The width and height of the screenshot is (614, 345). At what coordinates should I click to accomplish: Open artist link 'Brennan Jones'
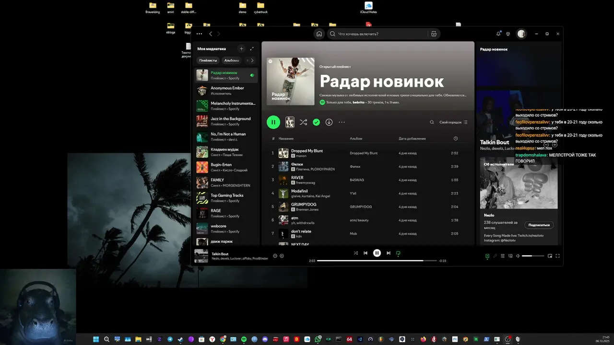click(x=307, y=209)
